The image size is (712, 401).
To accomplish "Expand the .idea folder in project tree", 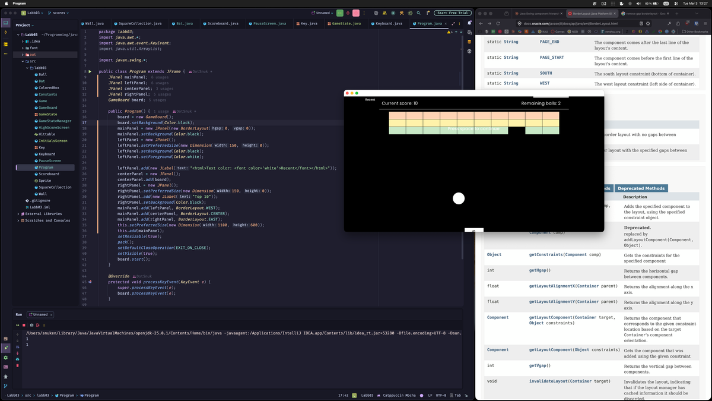I will tap(23, 42).
